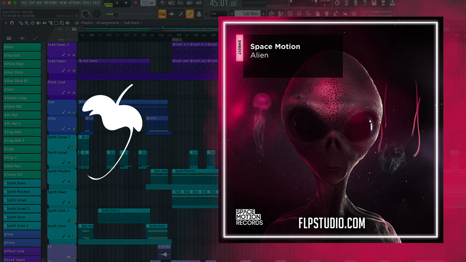Toggle the orange chain-link icon
Viewport: 466px width, 262px height.
click(190, 14)
